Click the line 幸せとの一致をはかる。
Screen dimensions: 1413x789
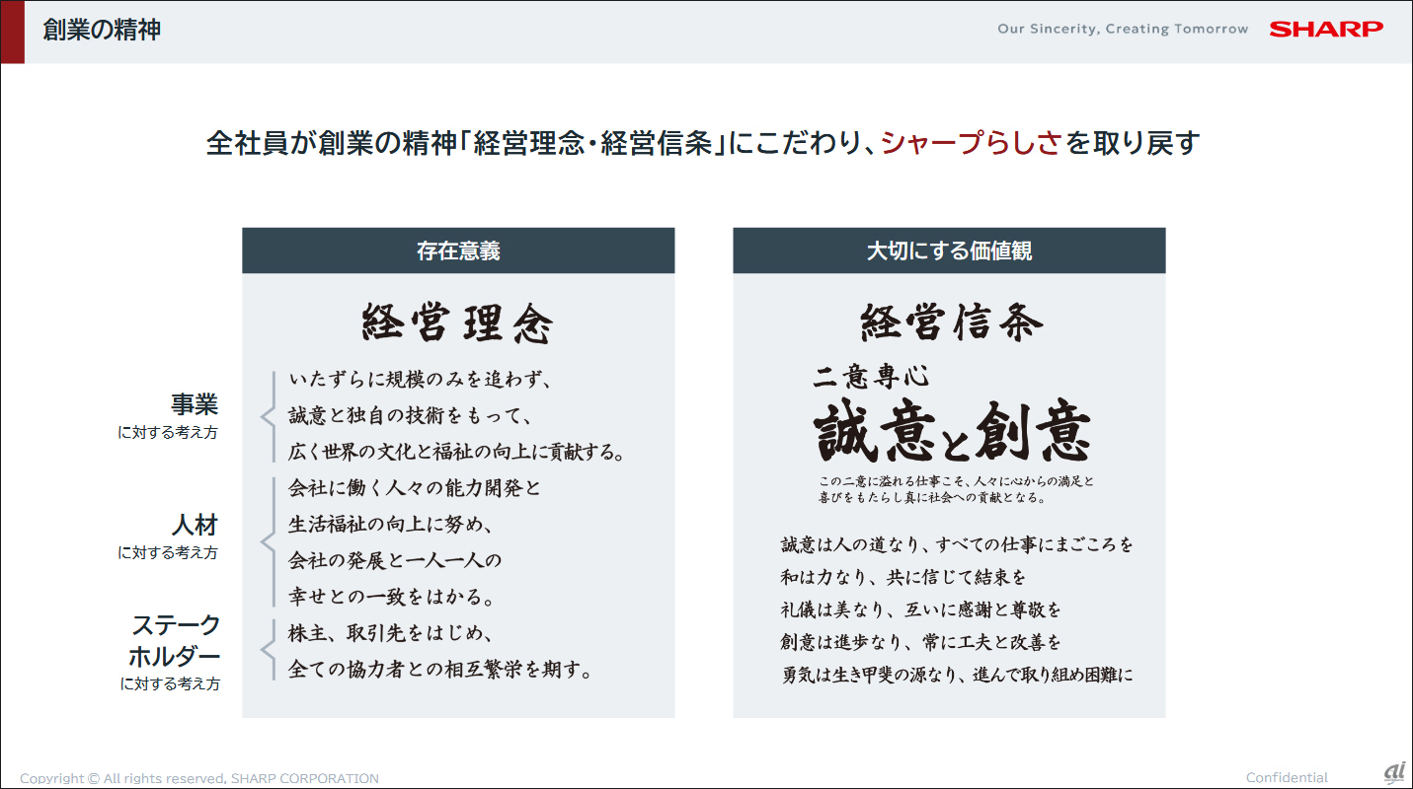(391, 598)
